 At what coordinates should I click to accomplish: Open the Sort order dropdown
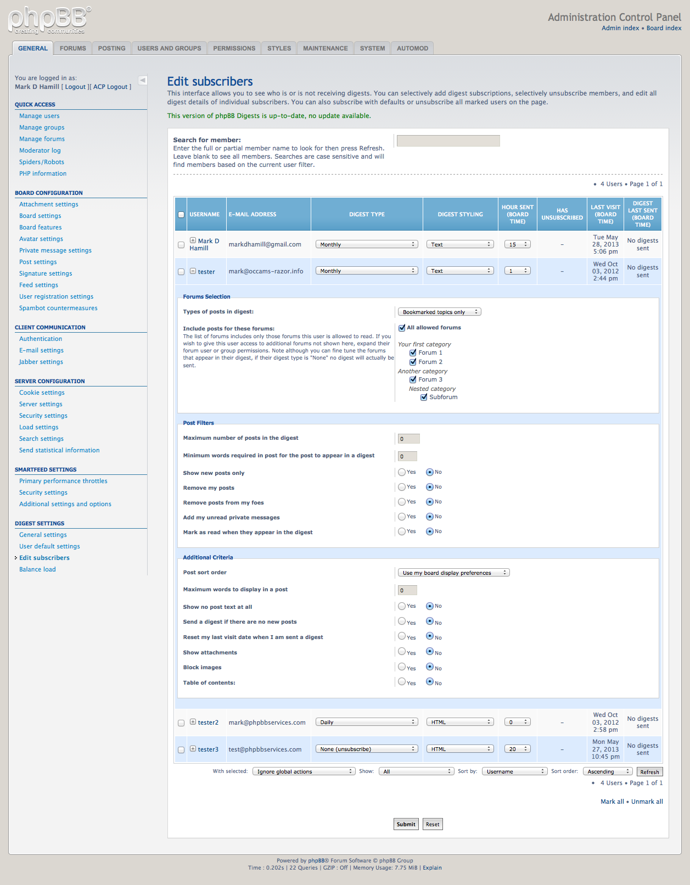click(608, 771)
